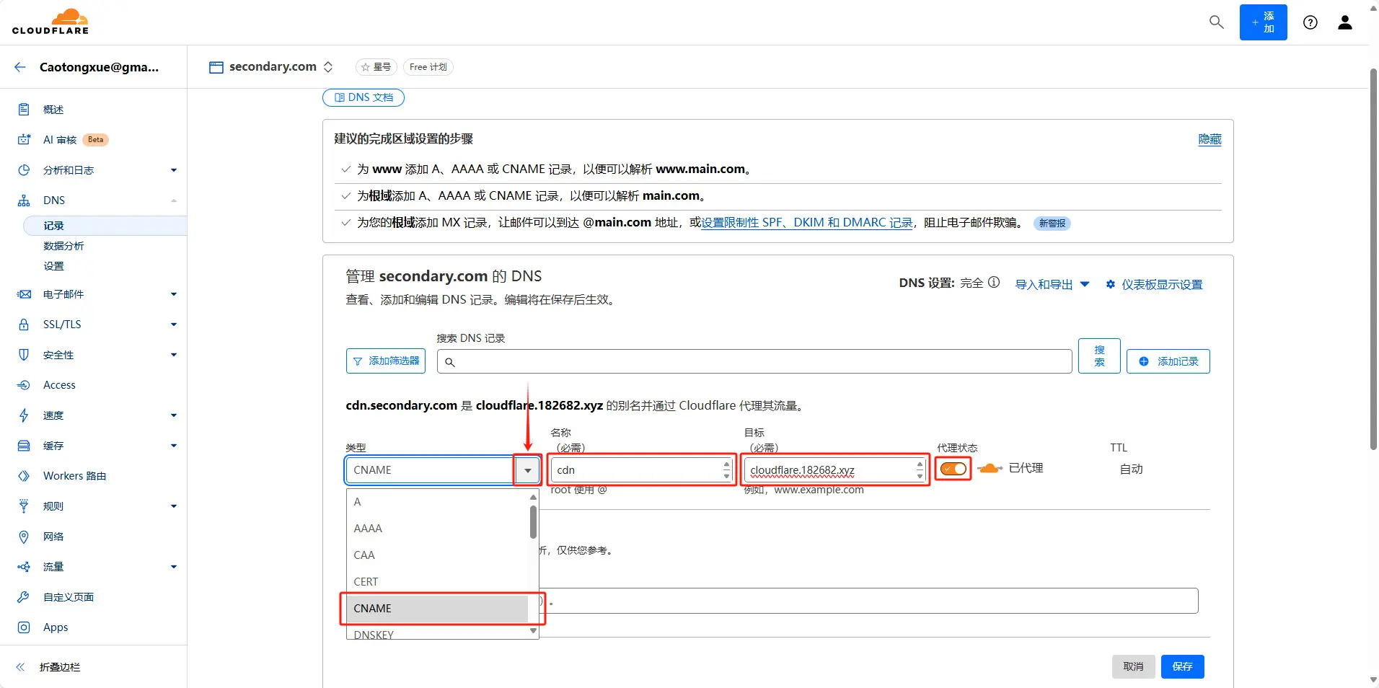The width and height of the screenshot is (1379, 688).
Task: Click the Cloudflare logo
Action: click(x=50, y=22)
